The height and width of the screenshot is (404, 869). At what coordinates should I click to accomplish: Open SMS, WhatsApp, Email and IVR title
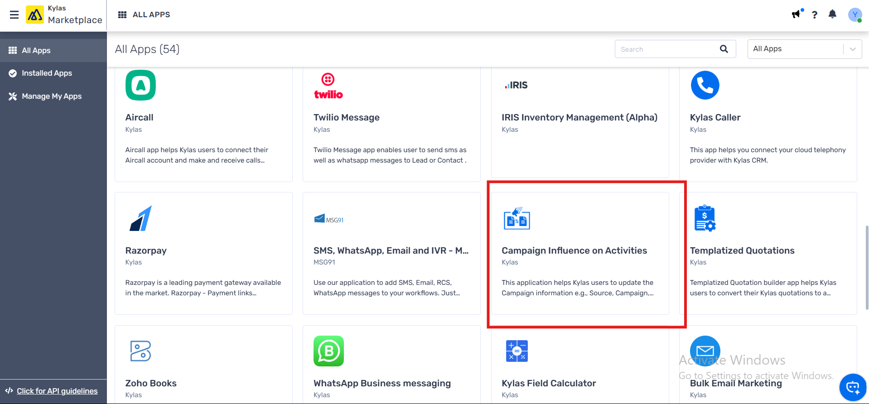click(x=391, y=250)
